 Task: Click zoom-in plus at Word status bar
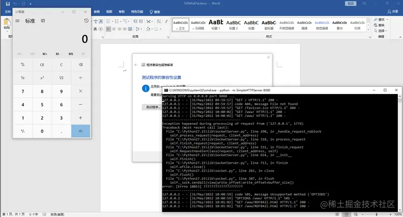390,214
